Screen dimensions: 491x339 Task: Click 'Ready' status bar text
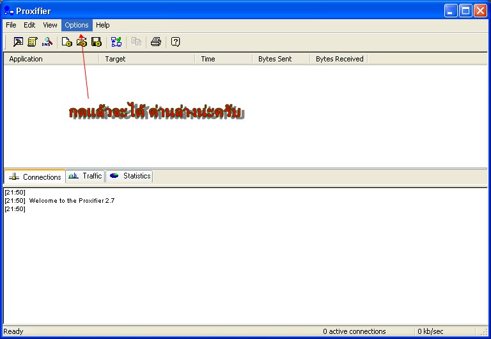click(x=13, y=331)
